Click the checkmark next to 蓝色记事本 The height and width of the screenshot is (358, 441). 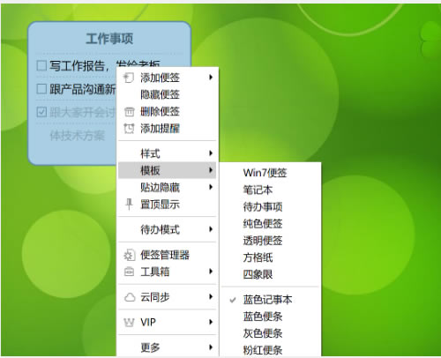pos(233,300)
